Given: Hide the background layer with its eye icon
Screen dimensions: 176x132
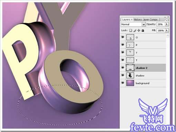Looking at the screenshot, I should (123, 83).
